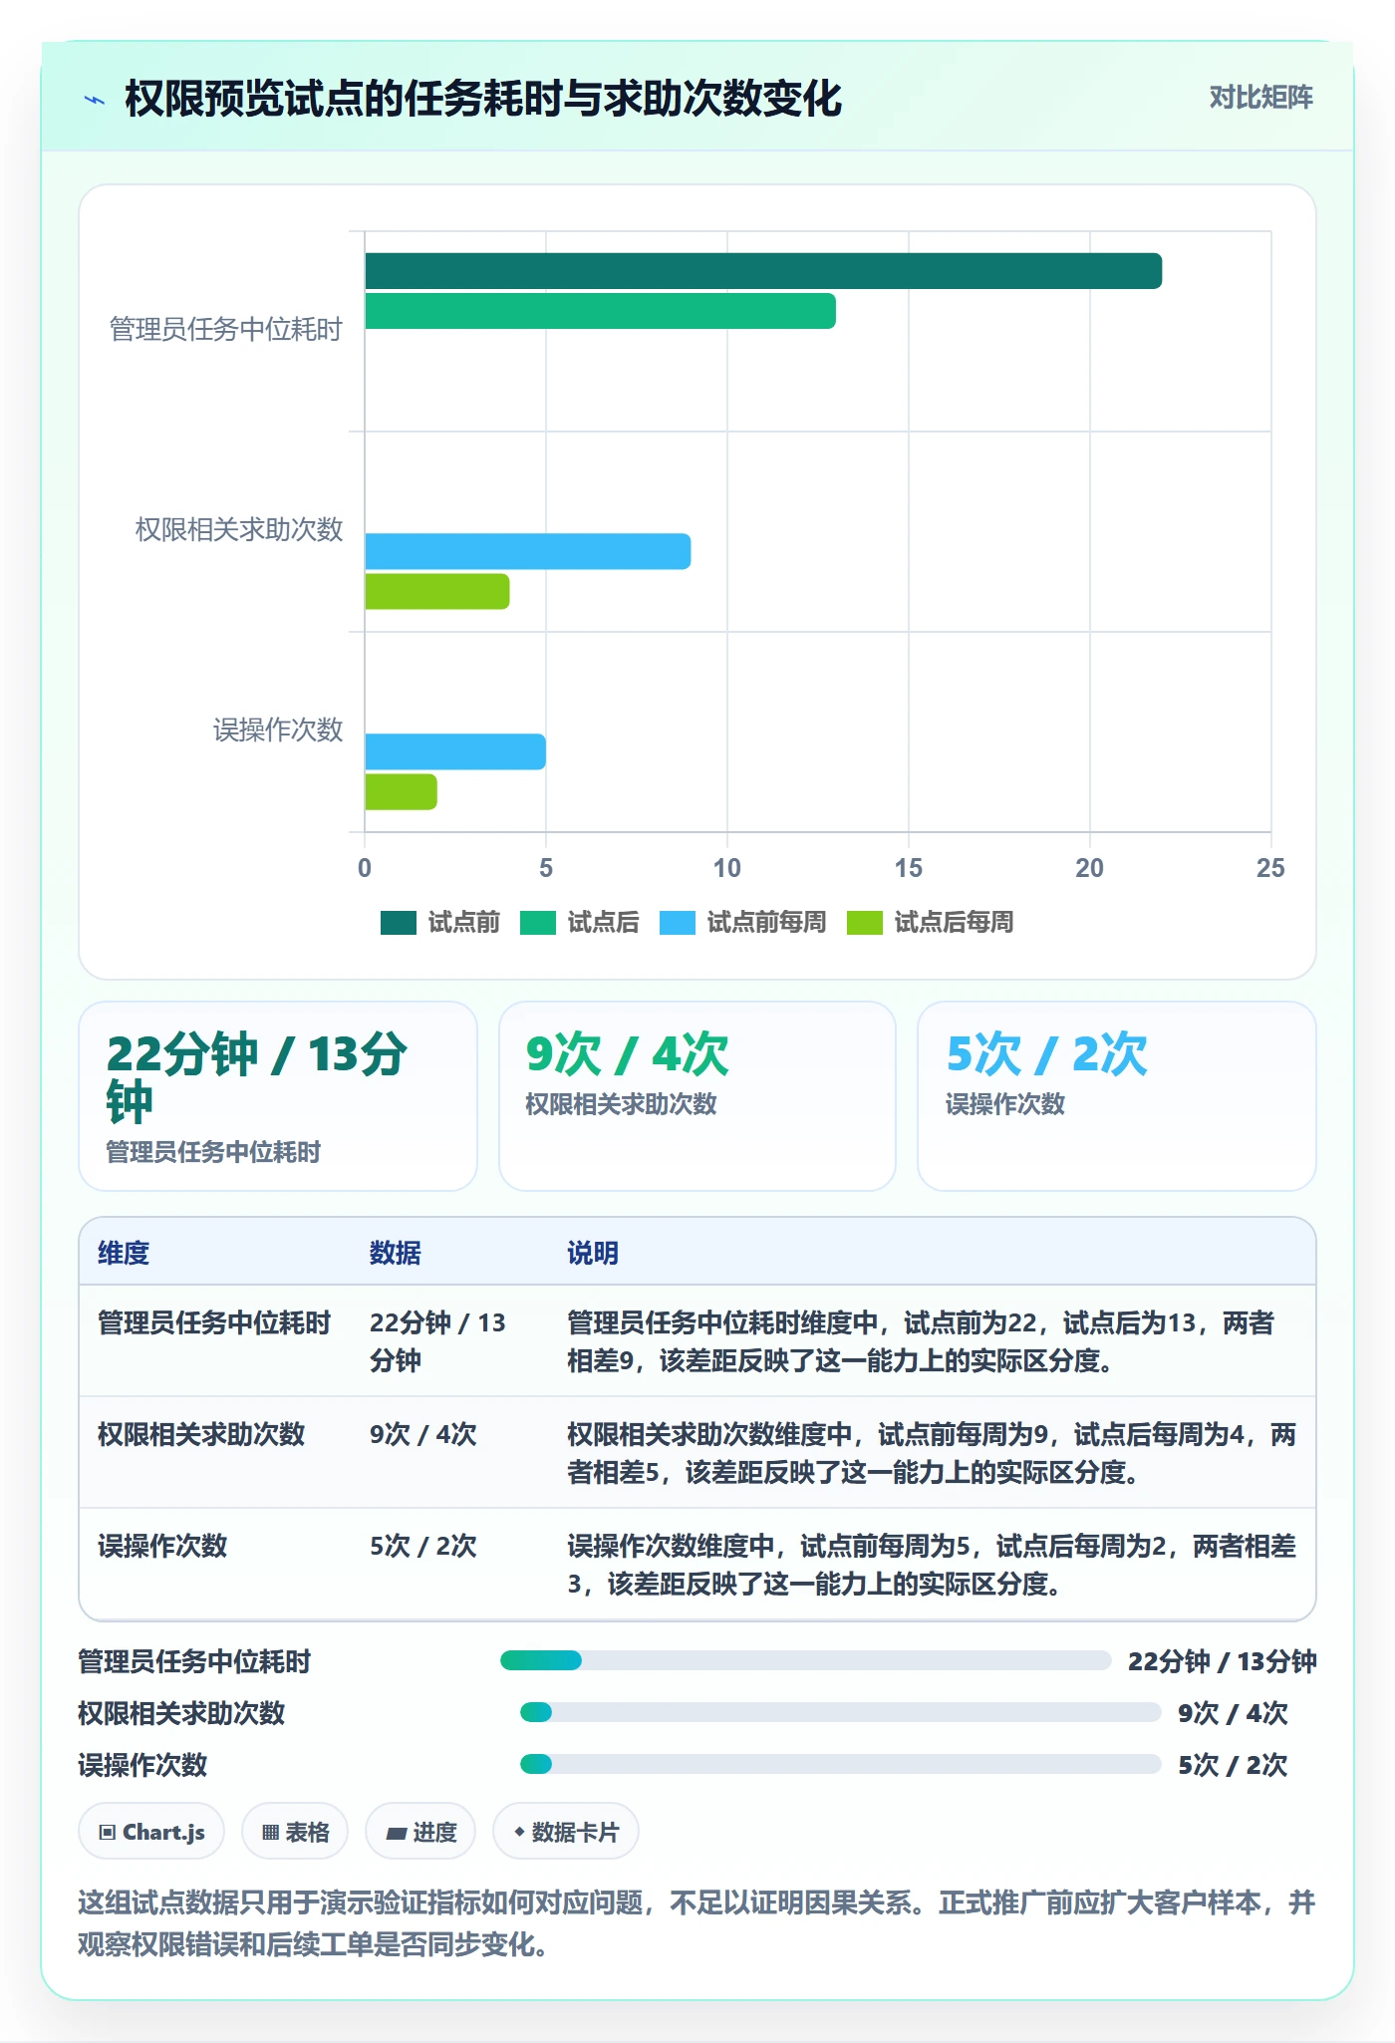
Task: Click the 权限相关求助次数 progress bar
Action: (841, 1712)
